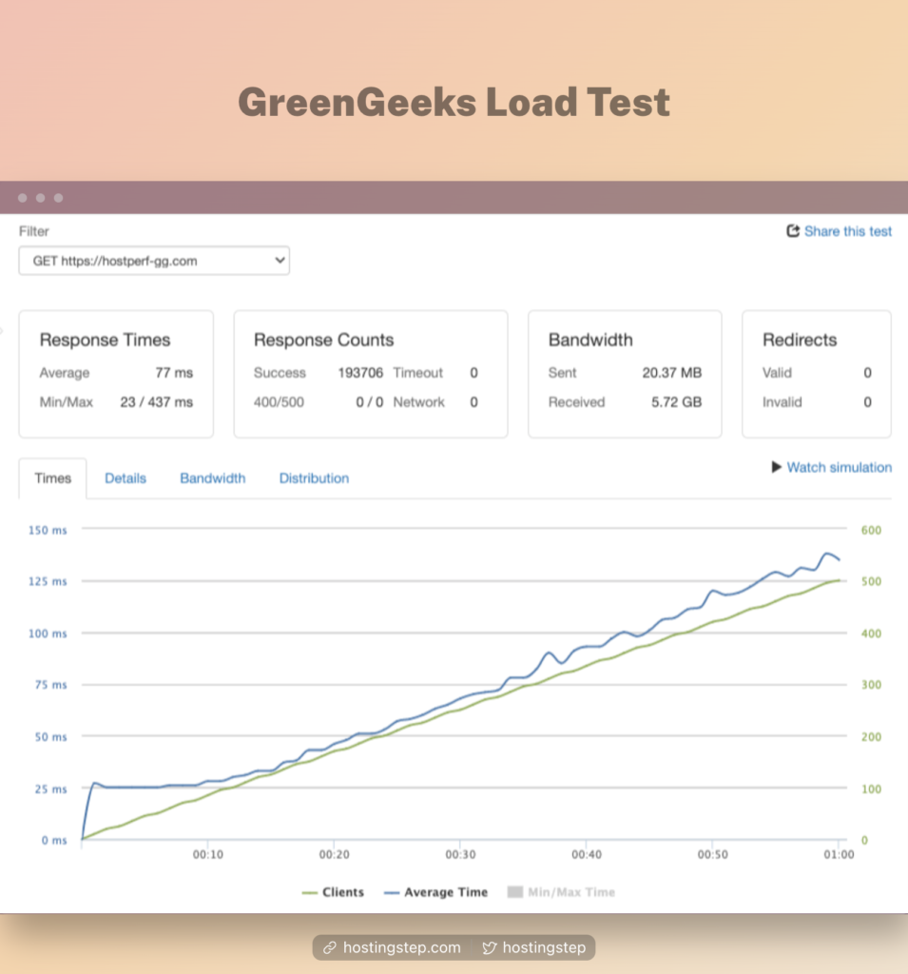Toggle the Average Time legend entry
The width and height of the screenshot is (908, 974).
point(436,892)
